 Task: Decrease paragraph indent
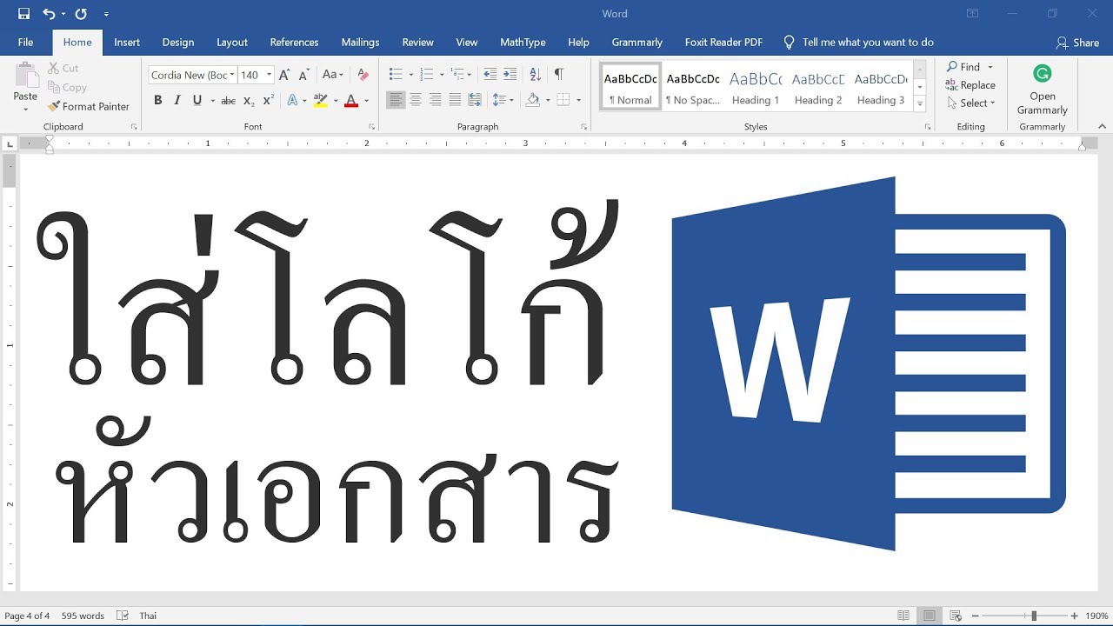click(x=490, y=75)
